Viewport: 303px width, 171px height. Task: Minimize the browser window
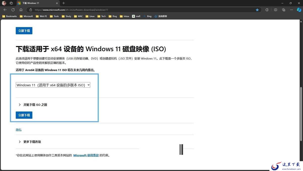tap(282, 3)
